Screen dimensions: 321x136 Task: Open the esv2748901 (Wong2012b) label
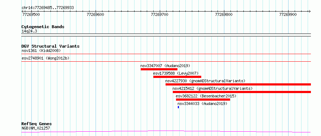tap(45, 58)
